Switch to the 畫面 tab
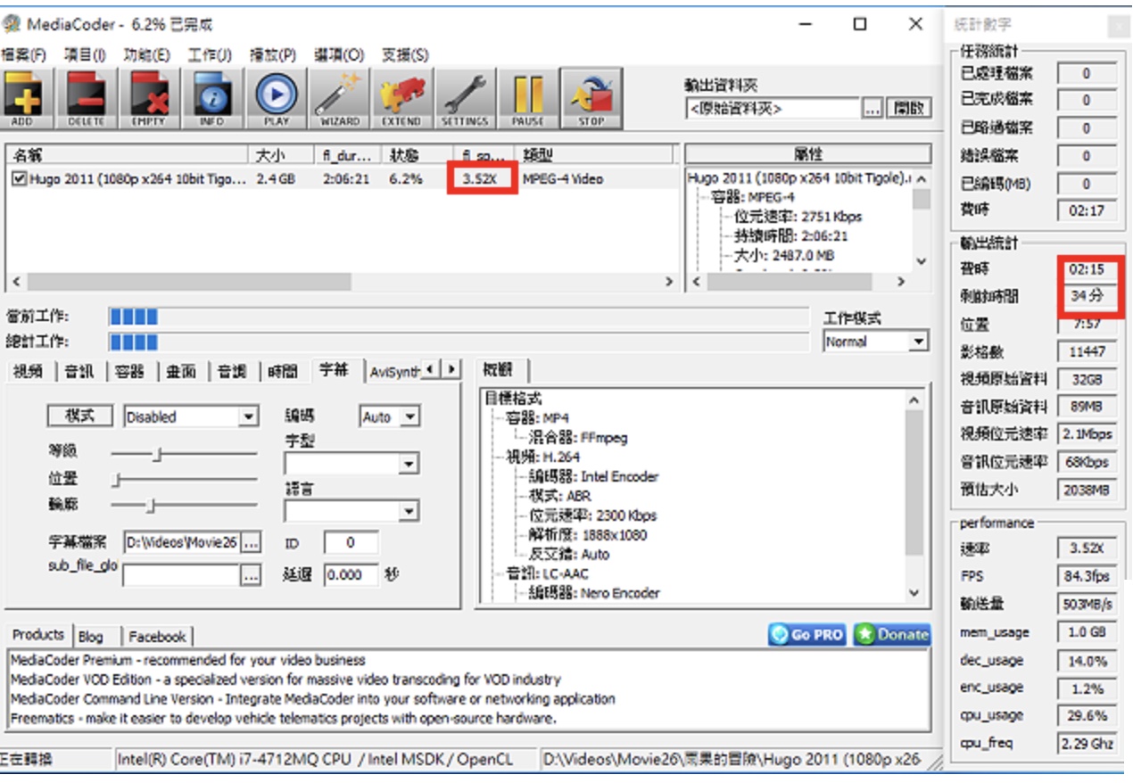Screen dimensions: 1133x783 pyautogui.click(x=181, y=372)
